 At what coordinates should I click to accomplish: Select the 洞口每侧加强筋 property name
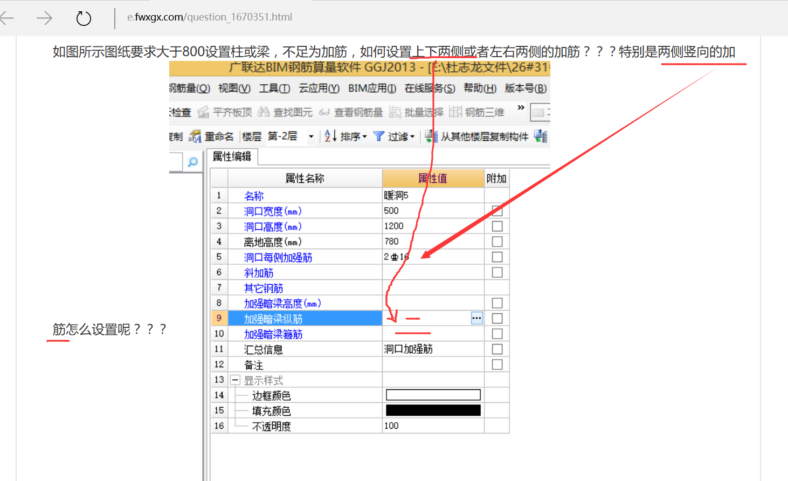point(278,257)
